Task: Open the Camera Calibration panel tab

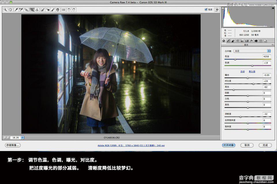Action: [x=256, y=41]
